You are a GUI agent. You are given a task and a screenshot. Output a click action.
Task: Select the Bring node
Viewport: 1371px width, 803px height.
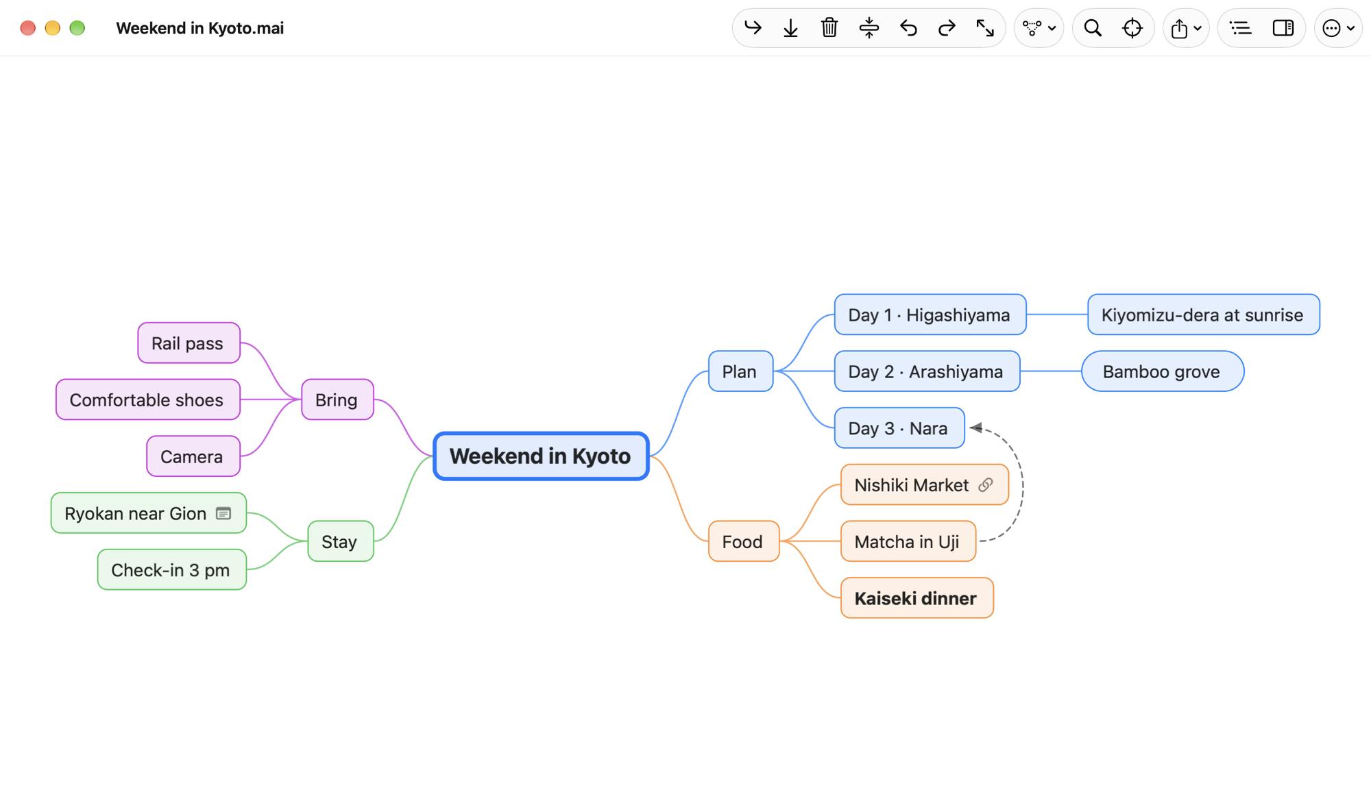(x=337, y=399)
